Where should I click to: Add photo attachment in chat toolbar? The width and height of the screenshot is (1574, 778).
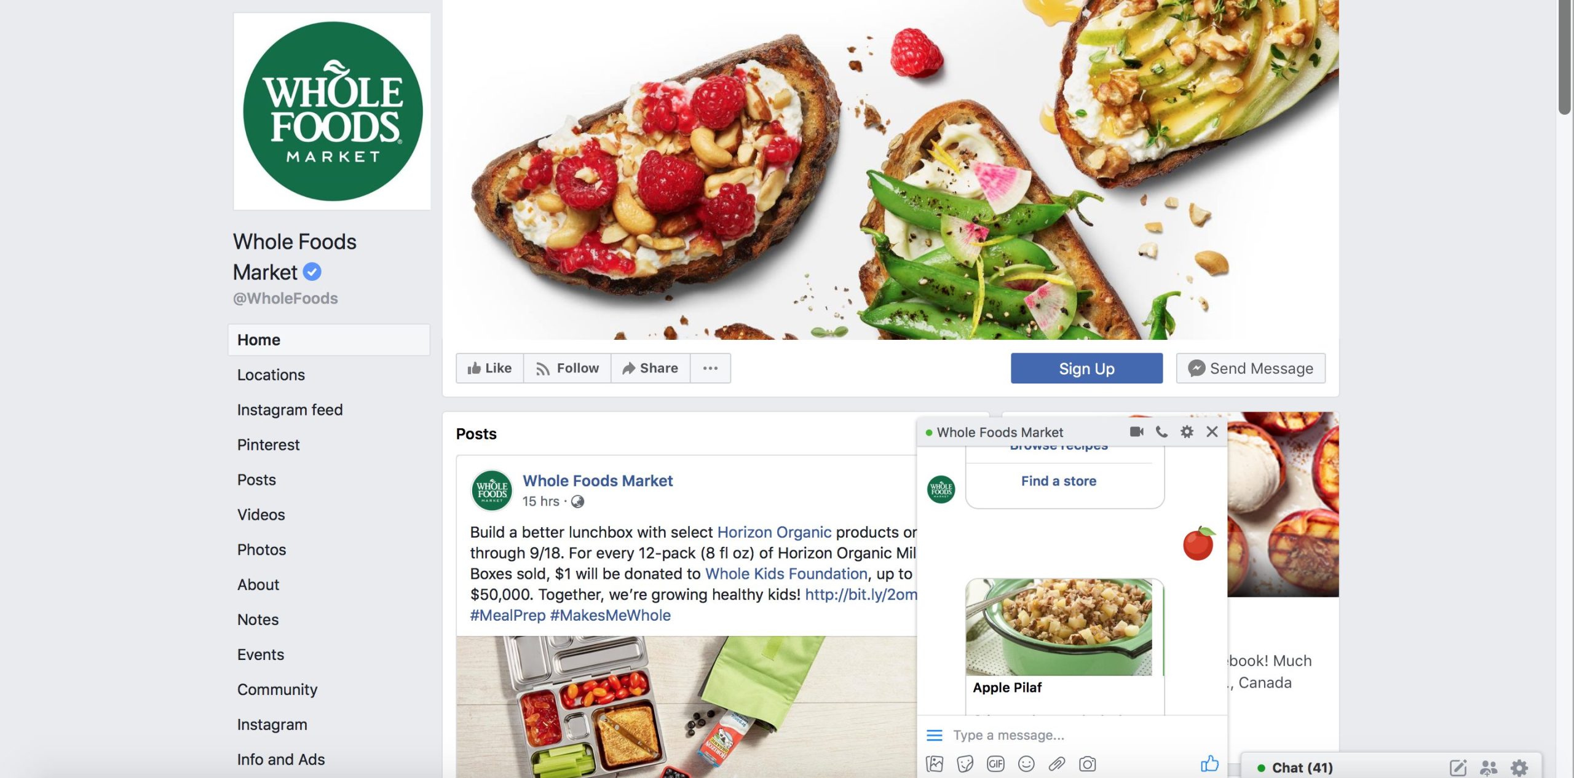pyautogui.click(x=935, y=764)
